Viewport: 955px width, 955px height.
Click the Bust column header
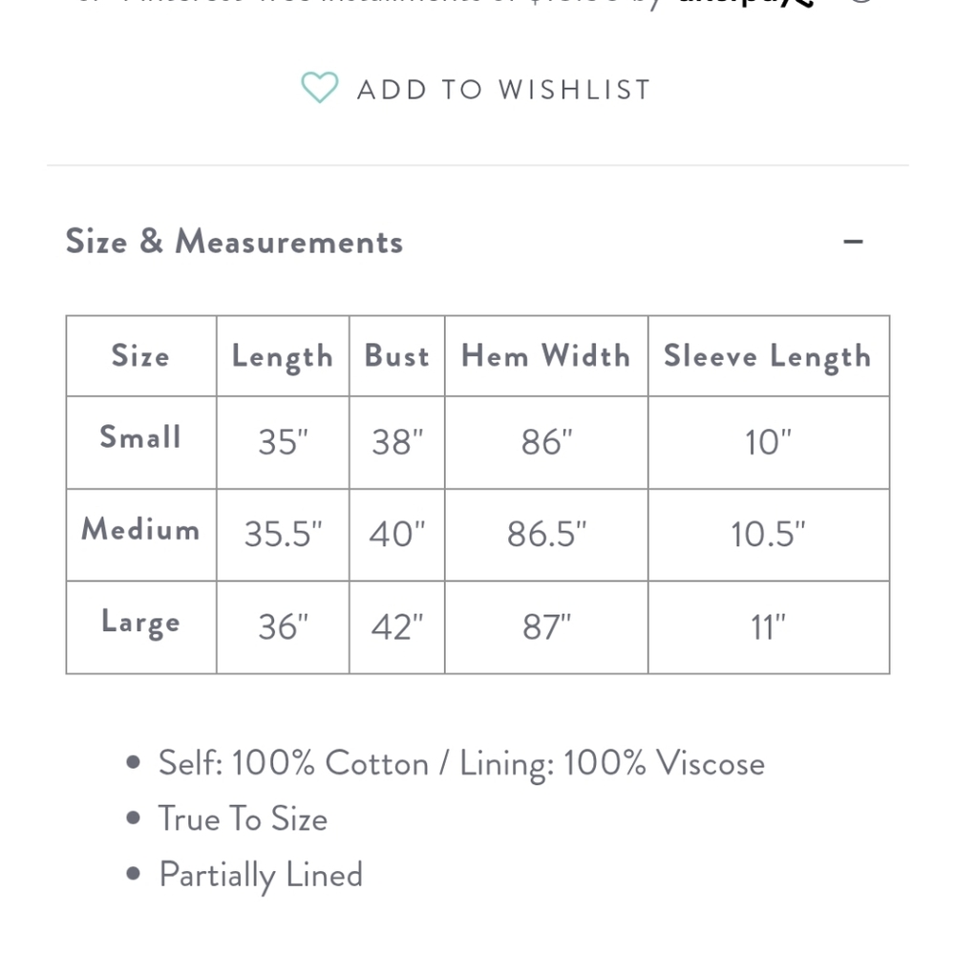click(397, 355)
